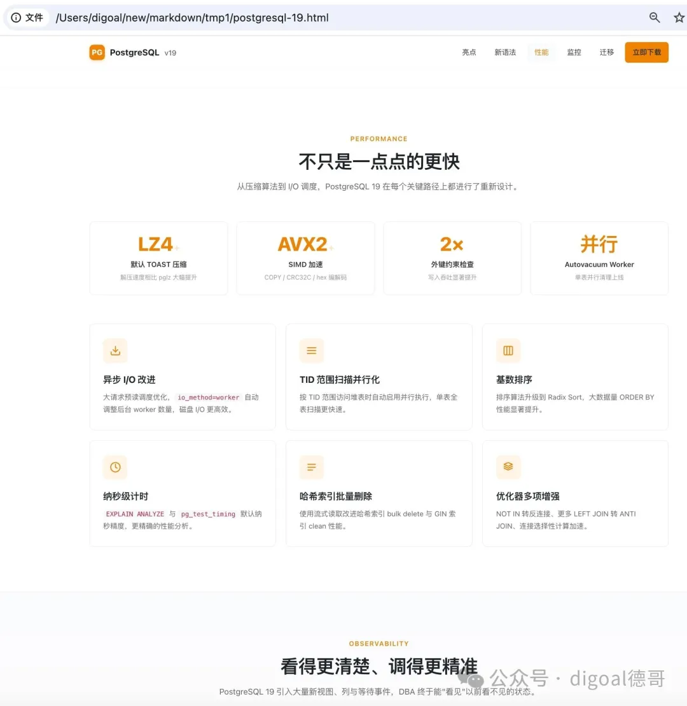The height and width of the screenshot is (706, 687).
Task: Click the OBSERVABILITY section label
Action: 378,644
